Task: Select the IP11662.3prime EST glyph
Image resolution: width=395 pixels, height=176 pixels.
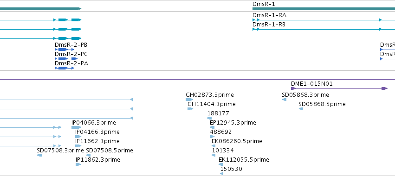Action: 78,146
